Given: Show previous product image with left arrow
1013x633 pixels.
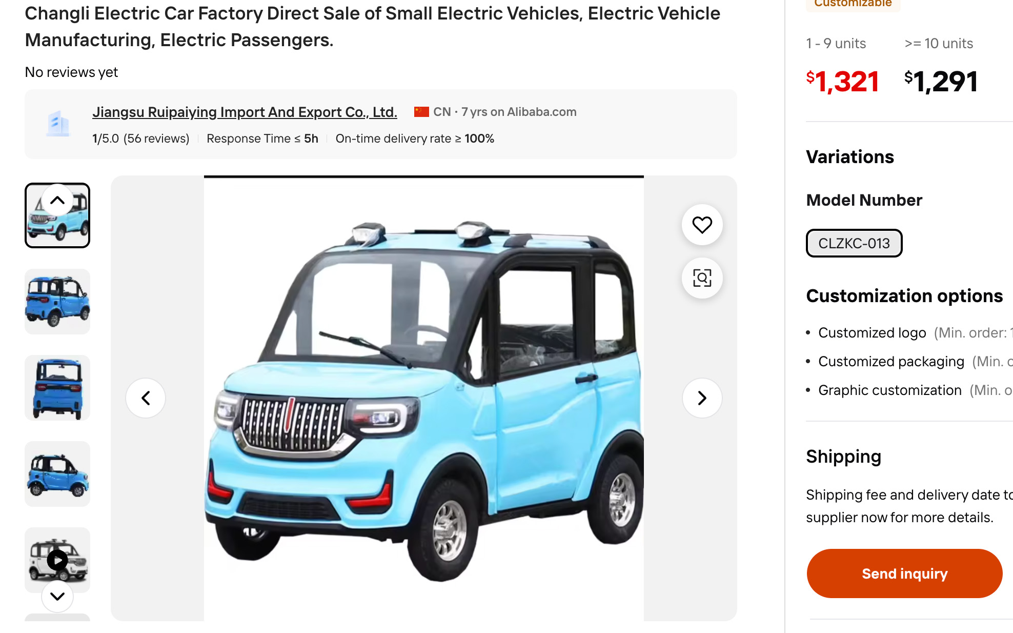Looking at the screenshot, I should click(x=146, y=398).
